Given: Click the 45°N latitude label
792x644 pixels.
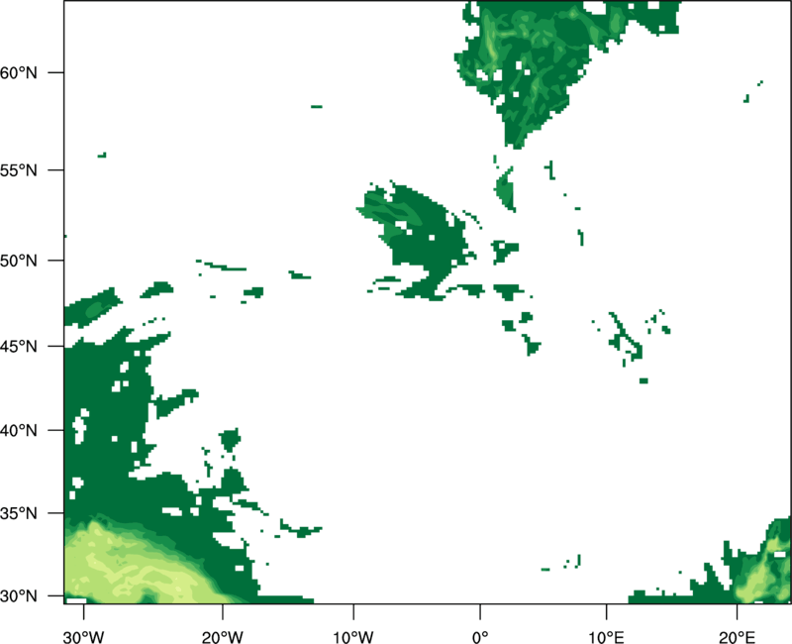Looking at the screenshot, I should [19, 346].
